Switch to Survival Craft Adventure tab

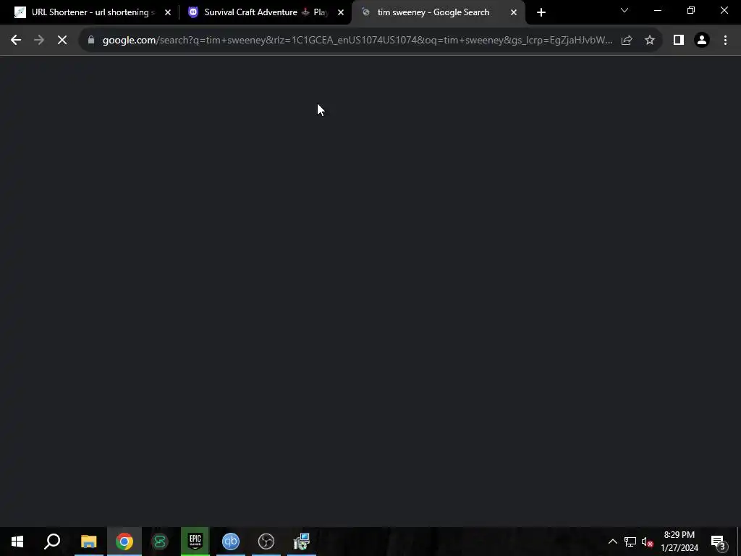click(265, 12)
